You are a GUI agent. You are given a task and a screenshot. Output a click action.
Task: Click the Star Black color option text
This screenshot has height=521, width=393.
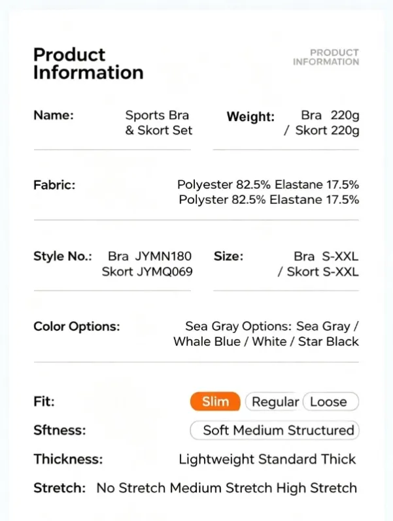pyautogui.click(x=328, y=341)
